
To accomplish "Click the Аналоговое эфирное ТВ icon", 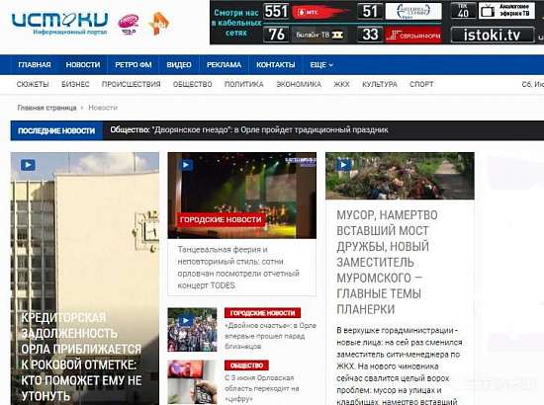I will [506, 11].
